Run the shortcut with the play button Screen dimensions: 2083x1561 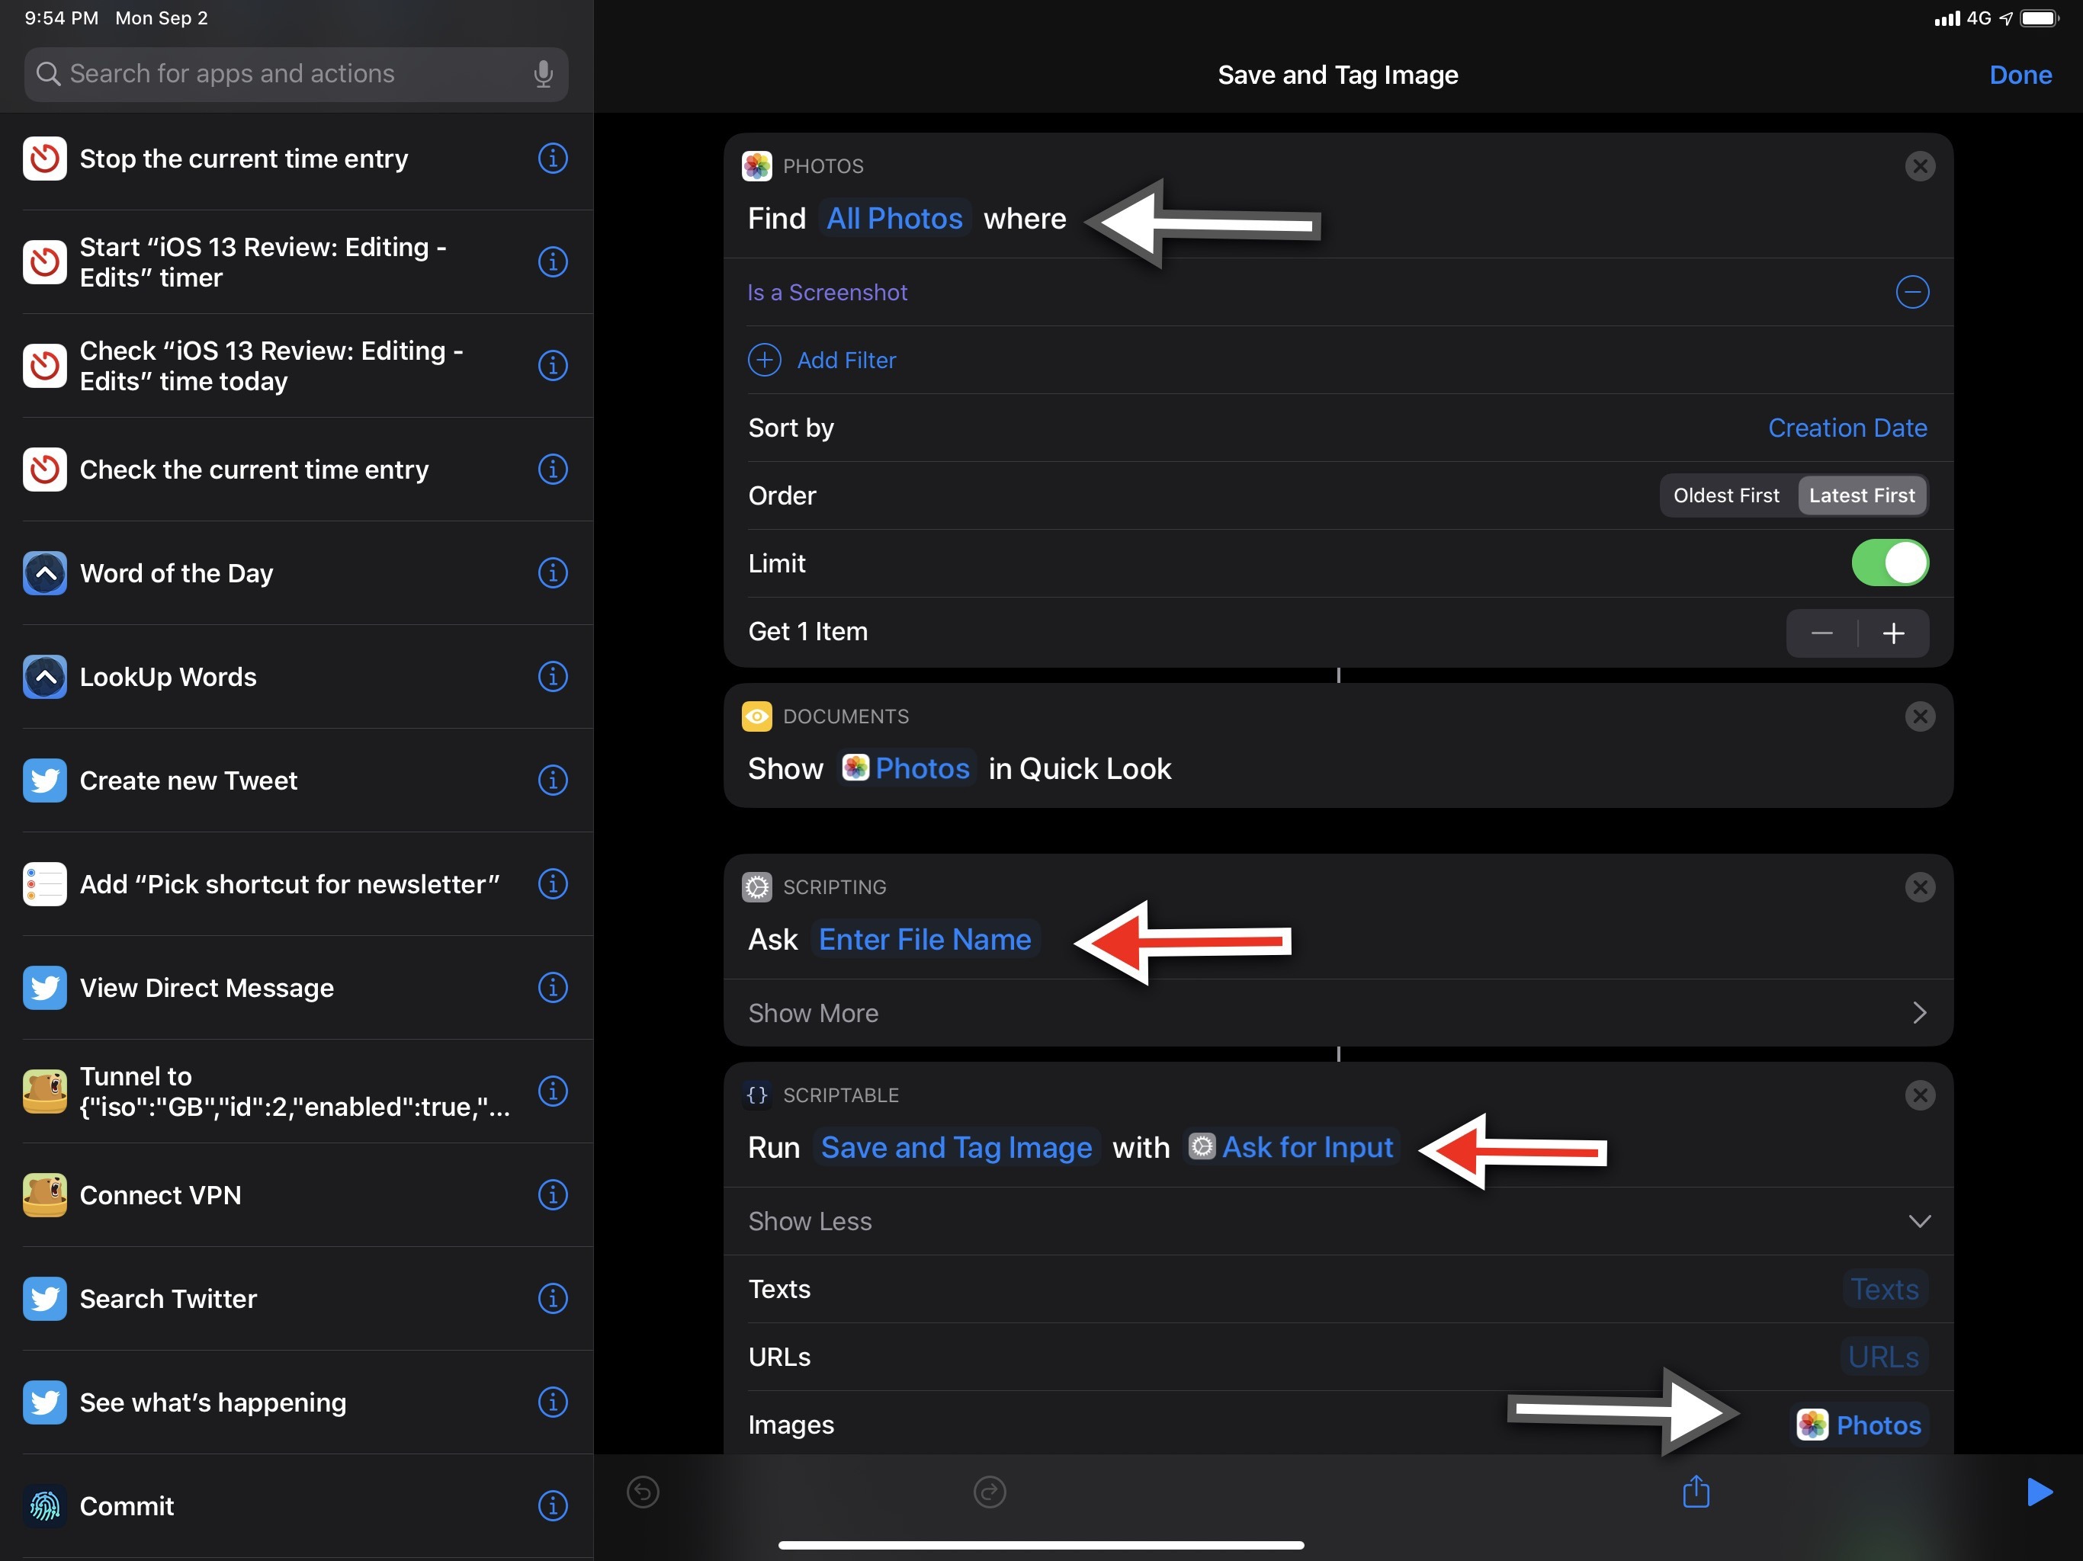2039,1492
